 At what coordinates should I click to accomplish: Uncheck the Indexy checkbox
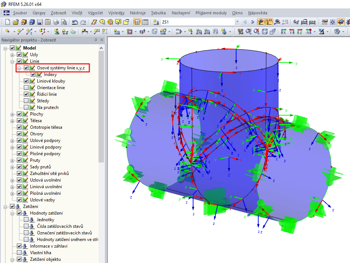point(33,74)
